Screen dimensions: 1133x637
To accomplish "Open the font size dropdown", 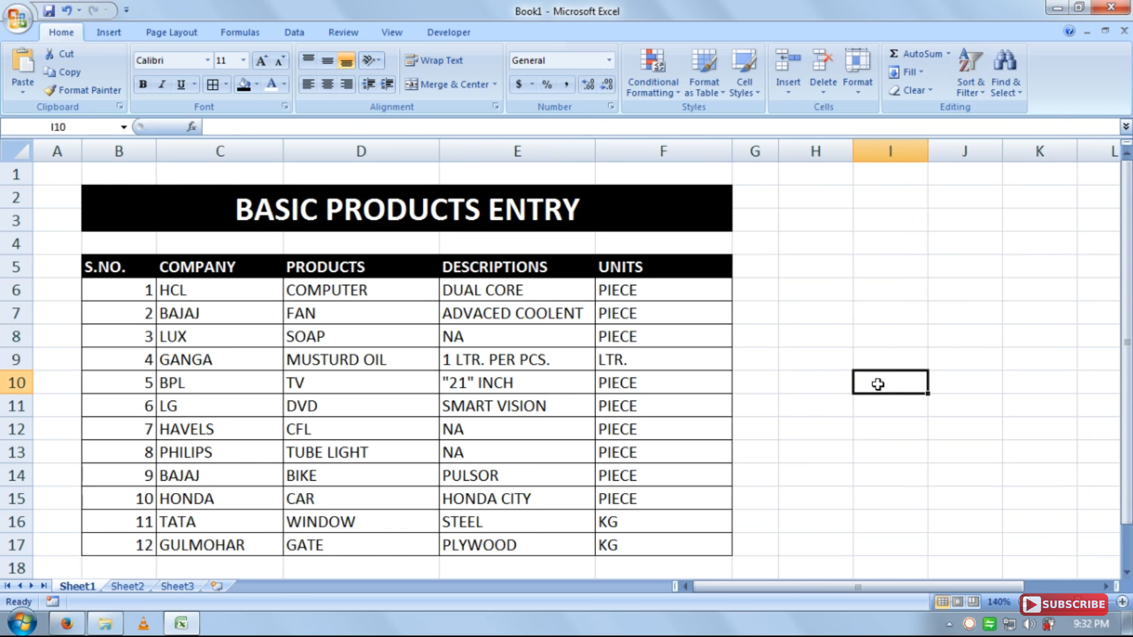I will tap(242, 60).
